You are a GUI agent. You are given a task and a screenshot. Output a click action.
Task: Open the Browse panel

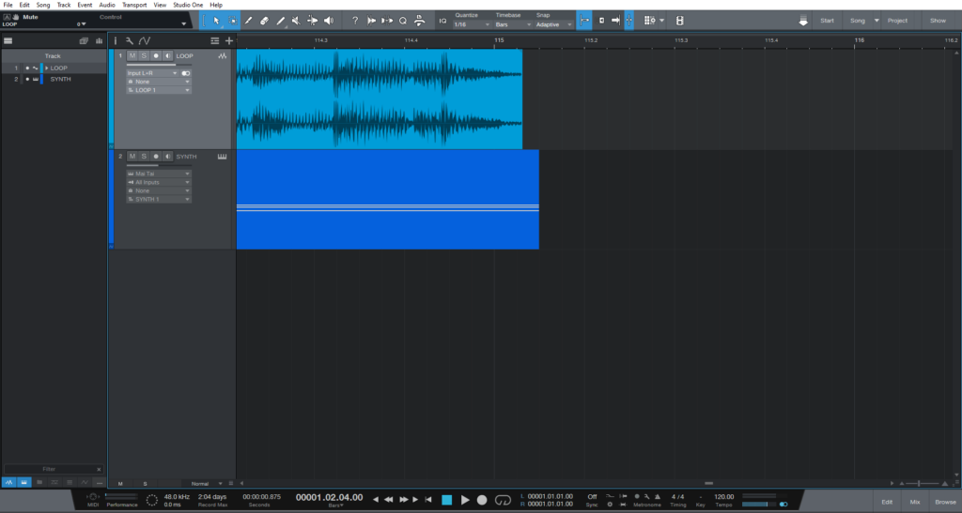pos(945,502)
